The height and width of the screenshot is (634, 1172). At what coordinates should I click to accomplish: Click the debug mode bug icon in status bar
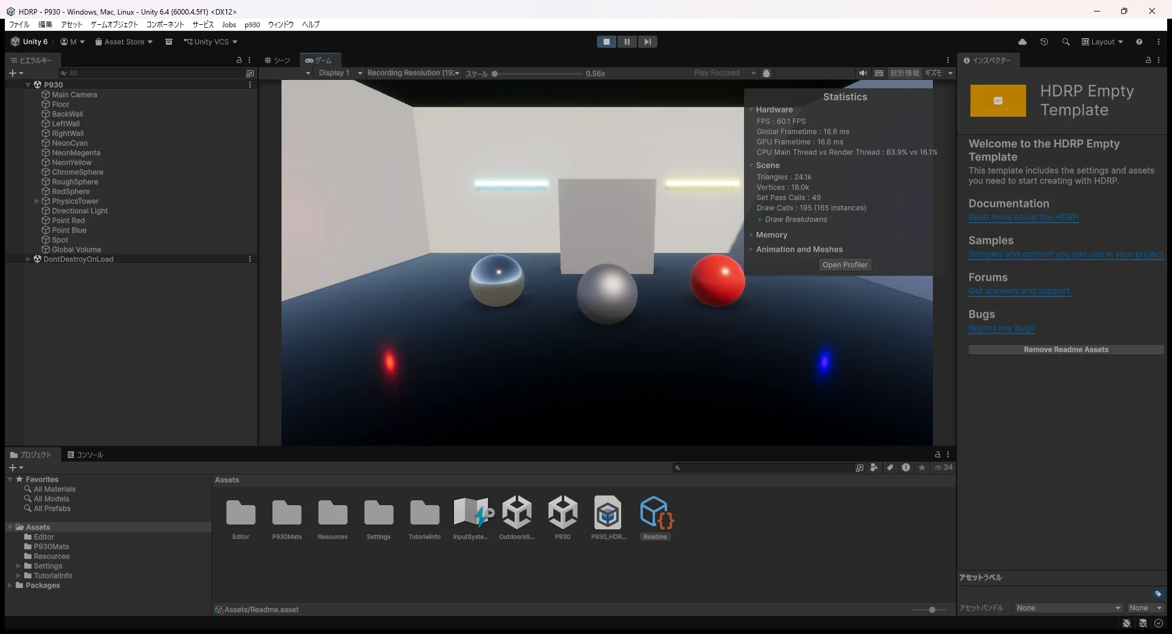point(1127,623)
